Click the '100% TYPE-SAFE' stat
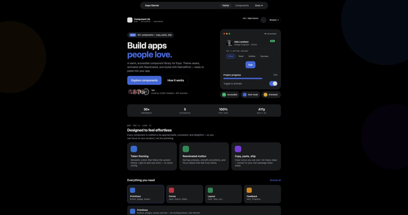Image resolution: width=408 pixels, height=215 pixels. (x=223, y=111)
